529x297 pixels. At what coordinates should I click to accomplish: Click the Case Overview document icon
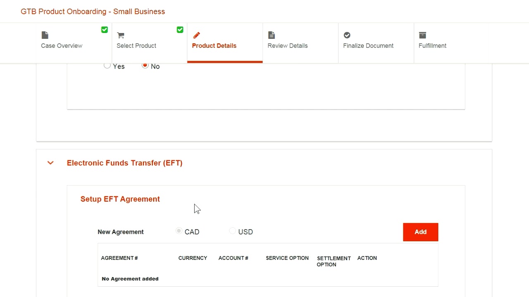coord(45,35)
